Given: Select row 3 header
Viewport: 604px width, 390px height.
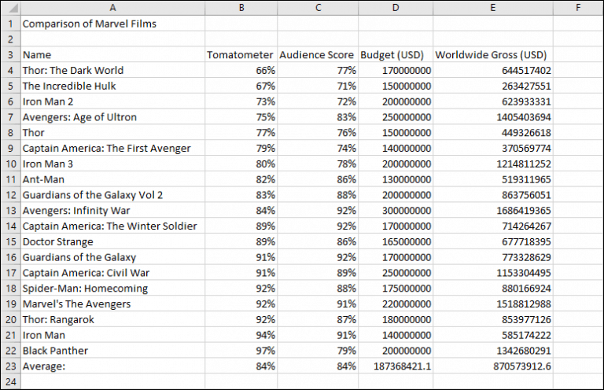Looking at the screenshot, I should coord(11,55).
